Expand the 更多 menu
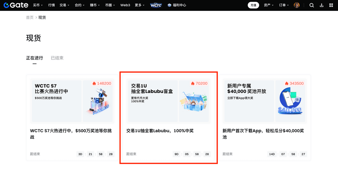This screenshot has height=176, width=338. pyautogui.click(x=140, y=5)
